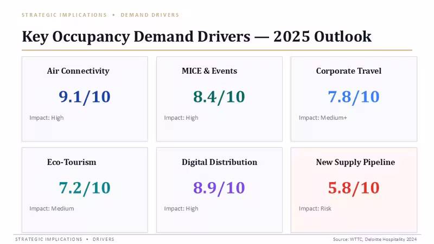The height and width of the screenshot is (244, 434).
Task: Select the red 5.8/10 score
Action: [x=354, y=188]
